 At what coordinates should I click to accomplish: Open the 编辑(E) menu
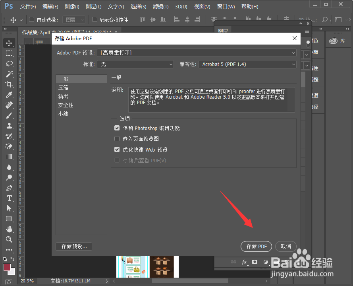[50, 6]
